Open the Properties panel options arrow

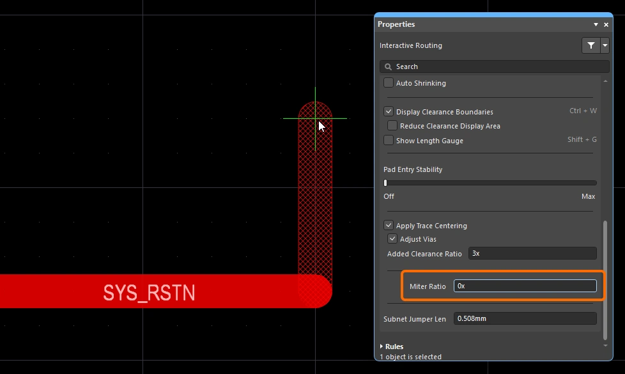[x=596, y=24]
